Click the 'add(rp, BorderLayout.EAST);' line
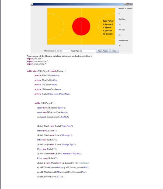This screenshot has width=163, height=189. point(50,177)
